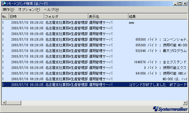Viewport: 189px width, 113px height.
Task: Select the row showing 655360 バイト : コンベンショナ
Action: [x=94, y=40]
